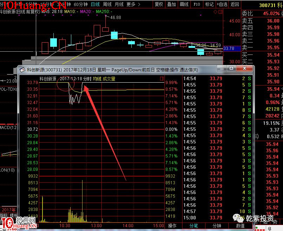This screenshot has width=283, height=231.
Task: Click the MACD indicator label behind the popup
Action: pos(8,128)
